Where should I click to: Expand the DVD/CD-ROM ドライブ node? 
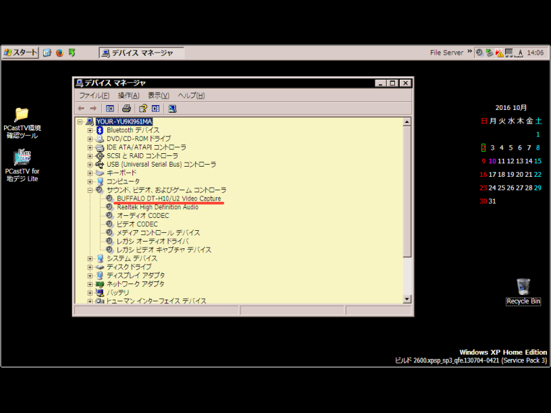90,139
